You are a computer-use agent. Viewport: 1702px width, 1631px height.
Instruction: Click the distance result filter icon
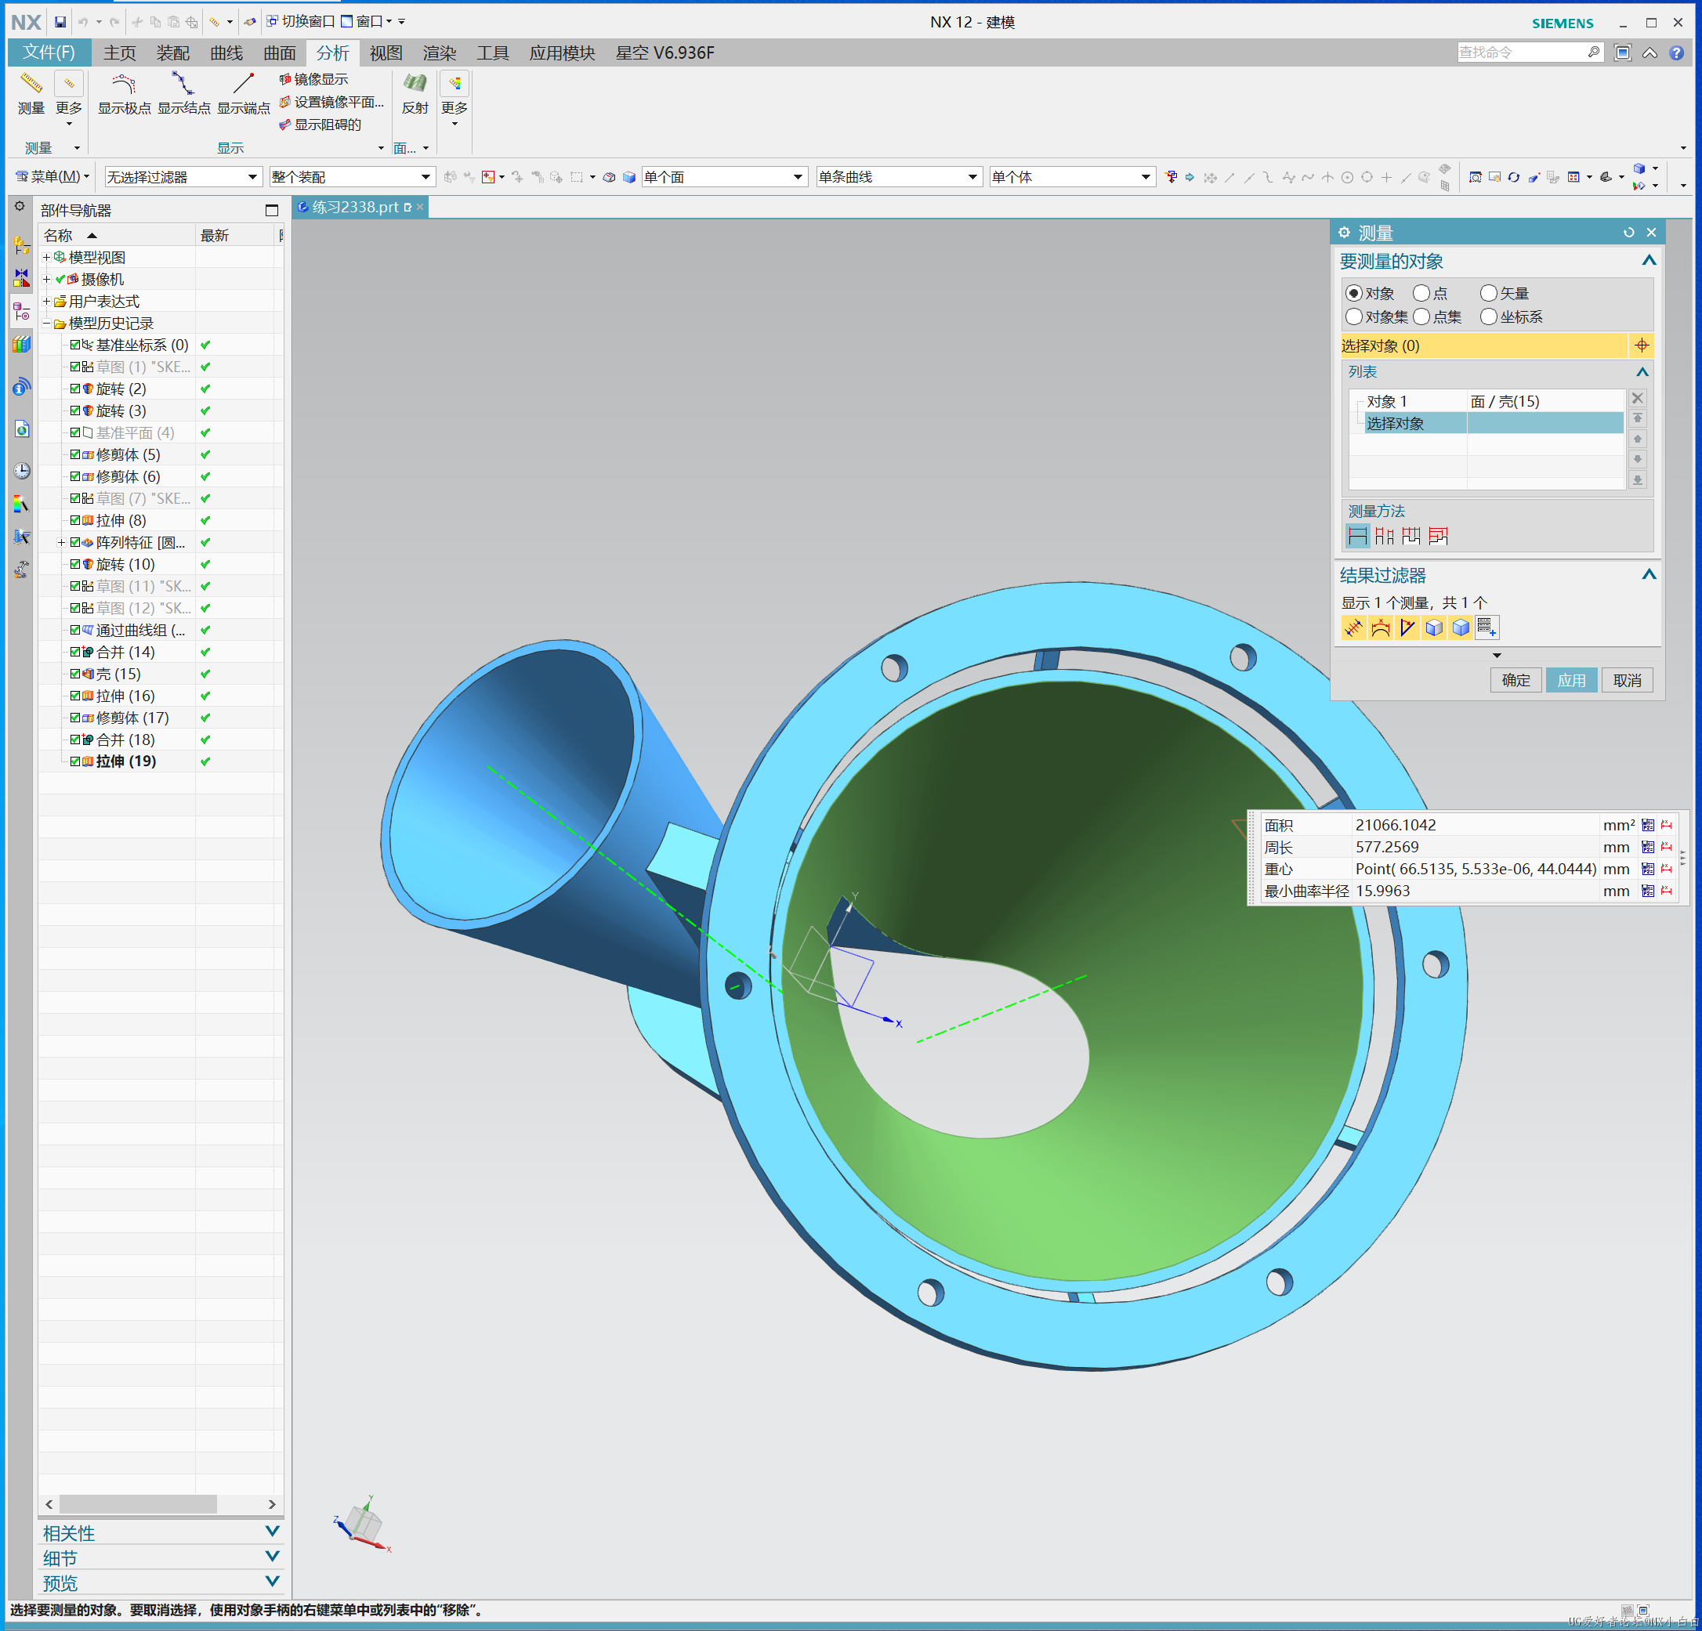(x=1354, y=627)
